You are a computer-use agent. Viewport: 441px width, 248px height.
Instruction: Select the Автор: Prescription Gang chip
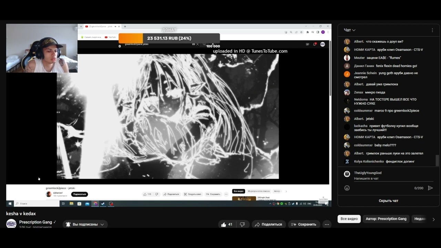pyautogui.click(x=386, y=219)
